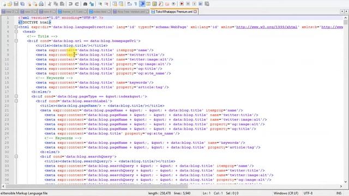Open the Function List panel icon
The height and width of the screenshot is (196, 349).
[x=161, y=4]
